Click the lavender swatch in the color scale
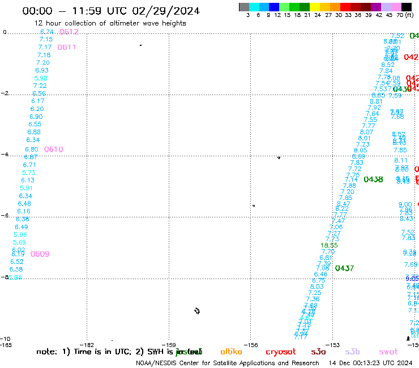Viewport: 419px width, 368px height. [386, 7]
